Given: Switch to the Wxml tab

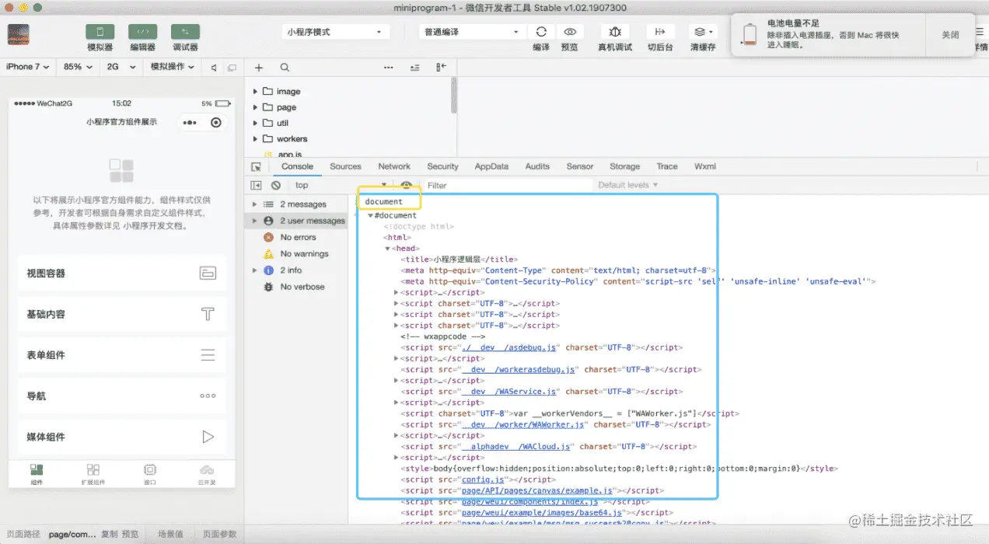Looking at the screenshot, I should [x=705, y=166].
